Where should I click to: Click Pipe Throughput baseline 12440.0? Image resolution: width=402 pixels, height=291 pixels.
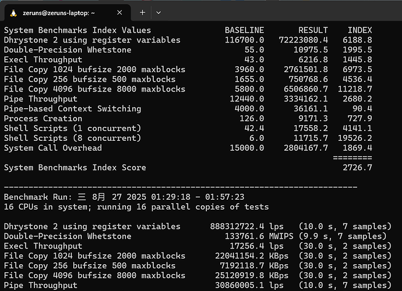coord(247,99)
